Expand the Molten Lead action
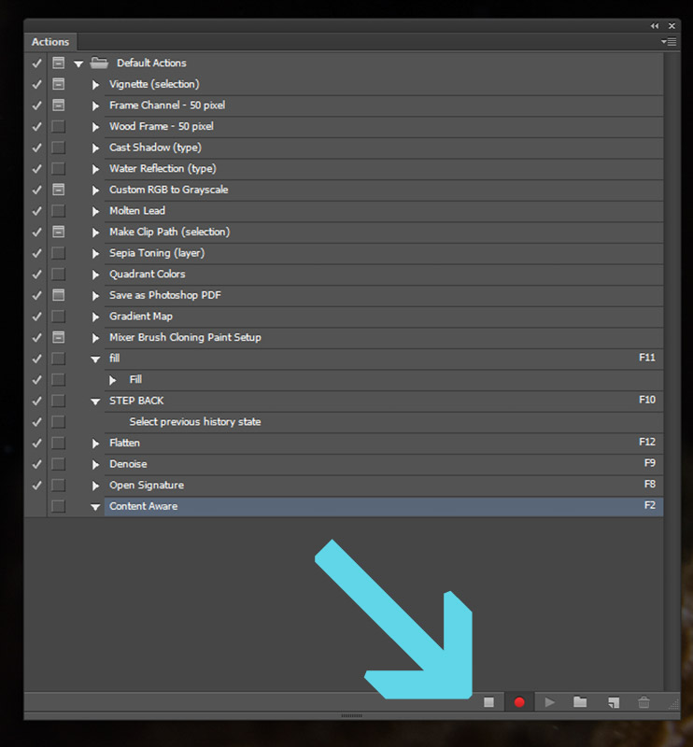Image resolution: width=693 pixels, height=747 pixels. coord(95,211)
